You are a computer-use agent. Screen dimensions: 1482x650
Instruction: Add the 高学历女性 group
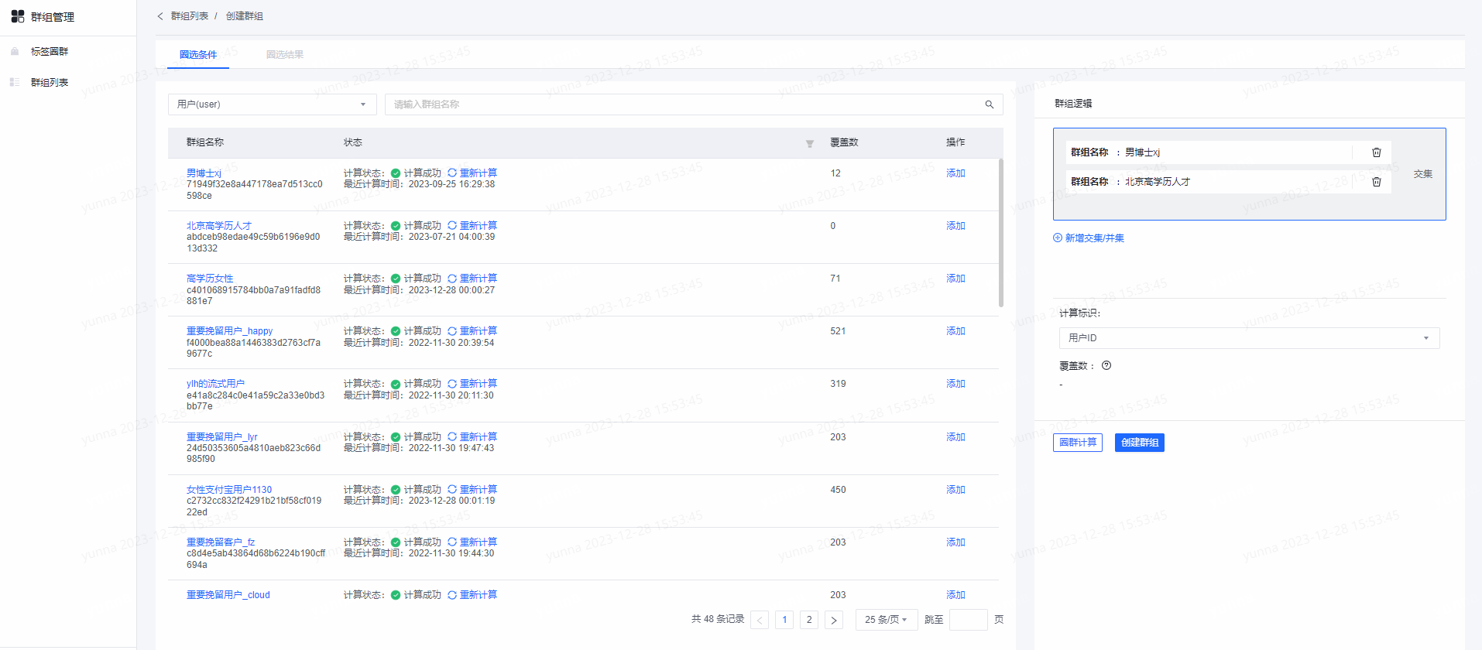[x=955, y=279]
